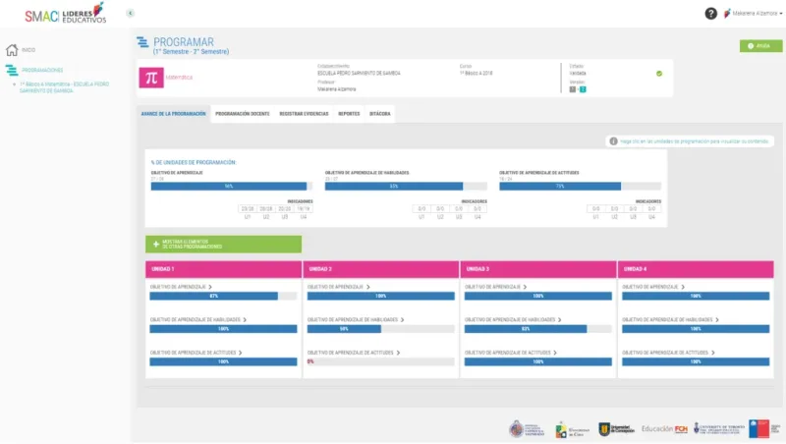Click the SMAC Líderes Educativos logo

pyautogui.click(x=65, y=13)
